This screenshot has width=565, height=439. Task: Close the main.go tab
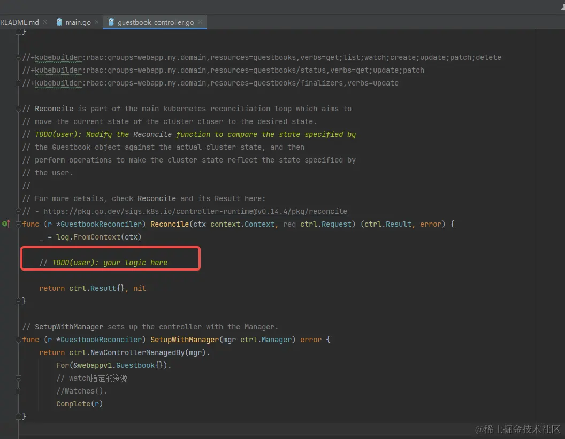(x=96, y=22)
